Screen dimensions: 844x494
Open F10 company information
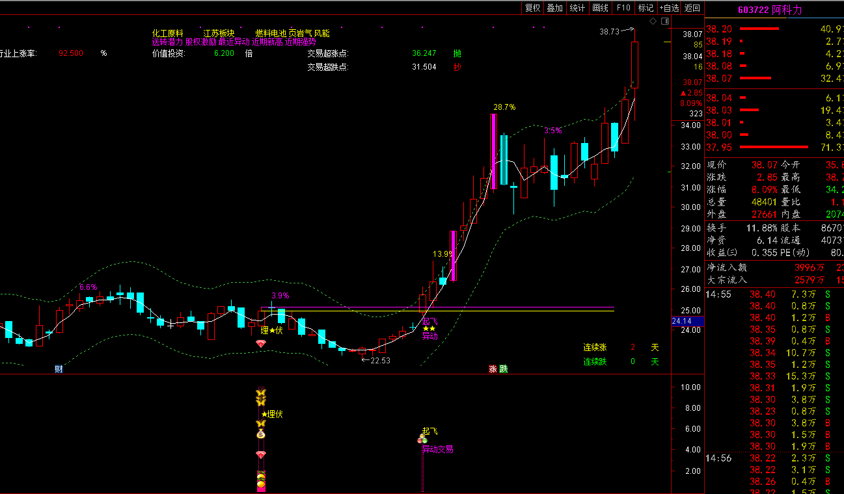click(x=623, y=8)
